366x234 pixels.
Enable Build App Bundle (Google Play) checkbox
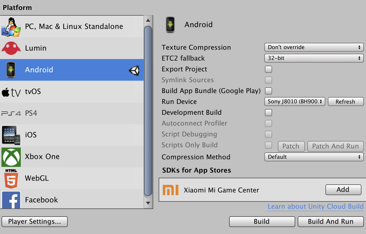pos(268,91)
